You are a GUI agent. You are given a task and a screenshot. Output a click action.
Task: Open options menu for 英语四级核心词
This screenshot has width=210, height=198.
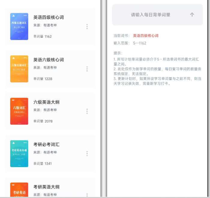click(87, 26)
